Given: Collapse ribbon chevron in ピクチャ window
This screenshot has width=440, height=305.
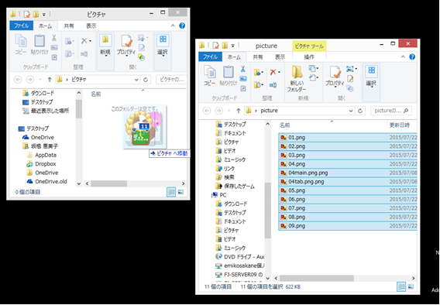Looking at the screenshot, I should click(x=173, y=26).
